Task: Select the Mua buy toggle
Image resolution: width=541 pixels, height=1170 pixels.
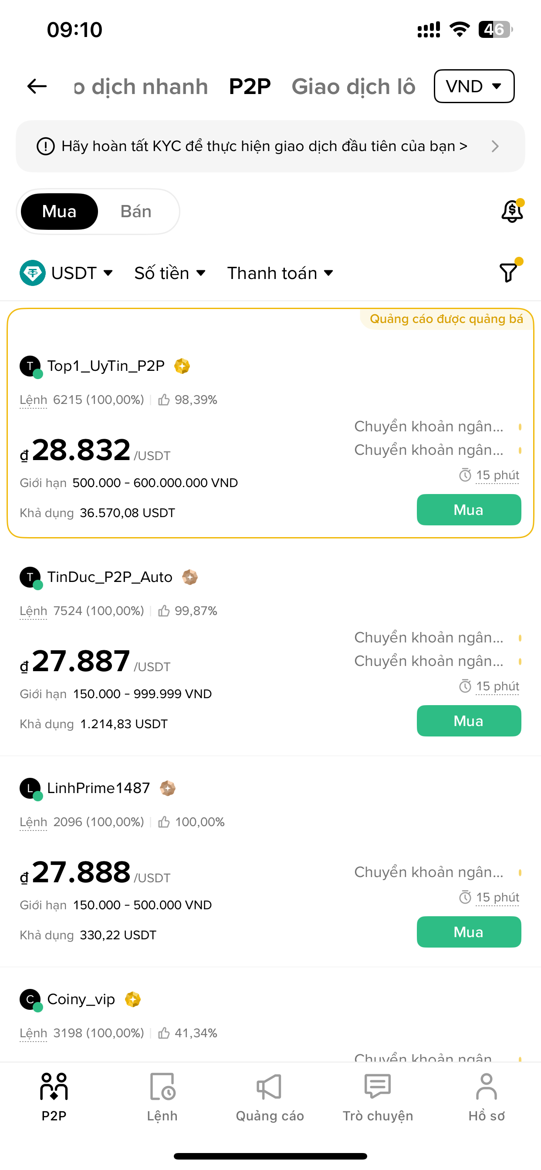Action: tap(60, 212)
